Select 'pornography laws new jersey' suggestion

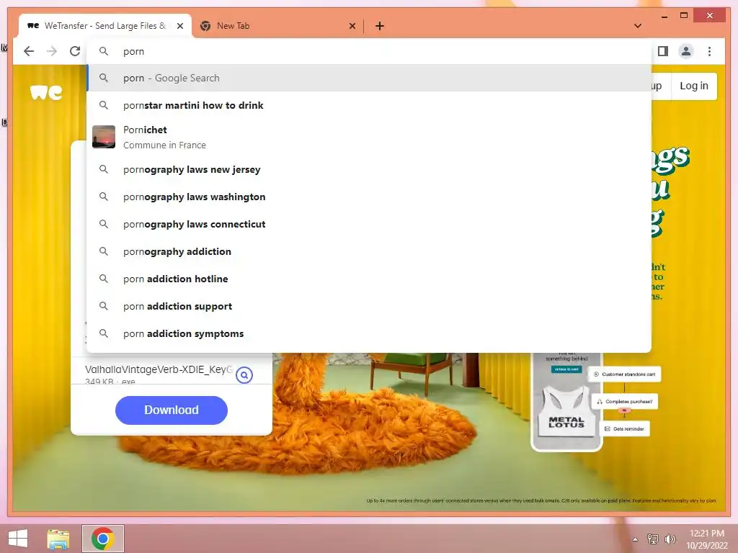(369, 169)
